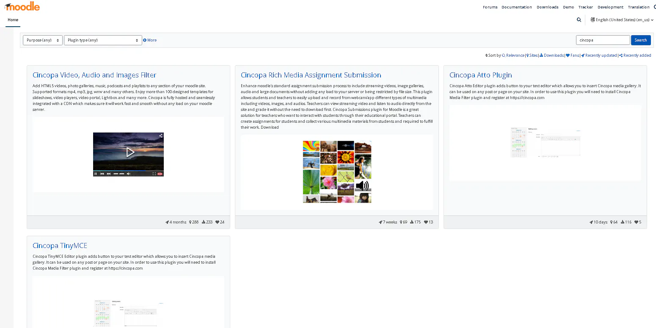656x328 pixels.
Task: Open Cincopa Video, Audio and Images Filter
Action: pos(94,75)
